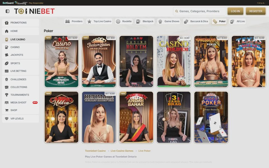269x168 pixels.
Task: Click the search magnifier icon
Action: click(177, 11)
